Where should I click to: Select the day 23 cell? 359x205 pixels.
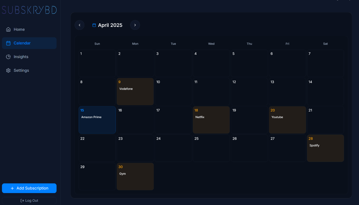(x=135, y=148)
